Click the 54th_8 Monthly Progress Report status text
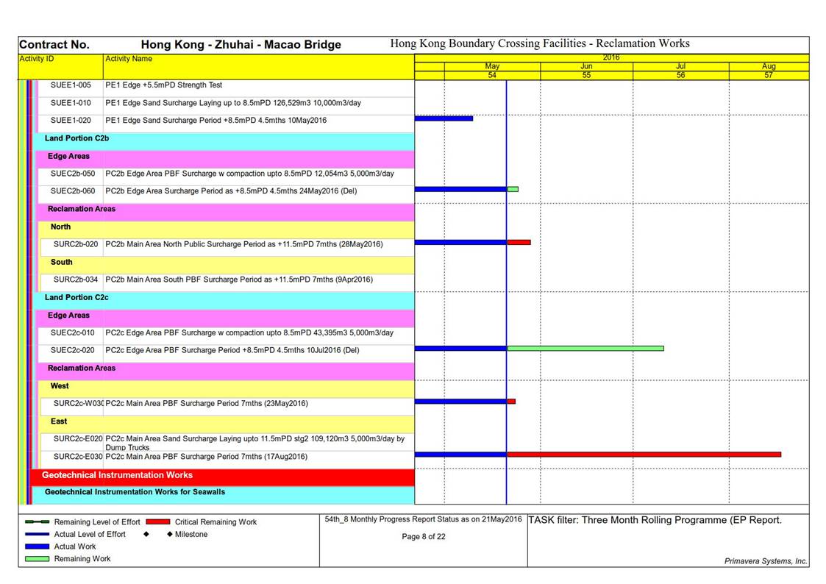 [x=423, y=519]
